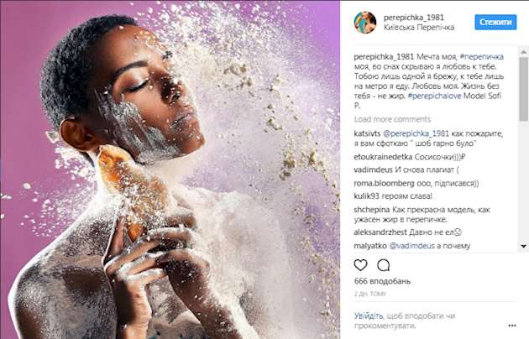Viewport: 529px width, 339px height.
Task: Open the #perepichalove hashtag
Action: click(435, 96)
